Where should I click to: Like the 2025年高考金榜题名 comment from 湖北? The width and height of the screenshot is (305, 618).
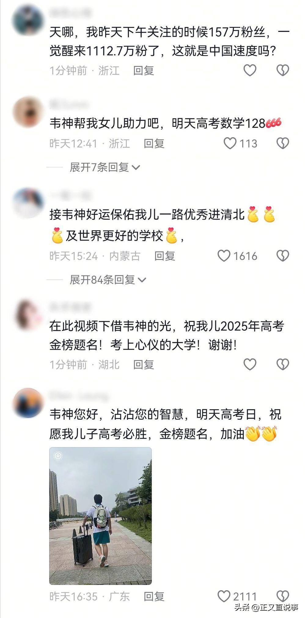(x=250, y=364)
